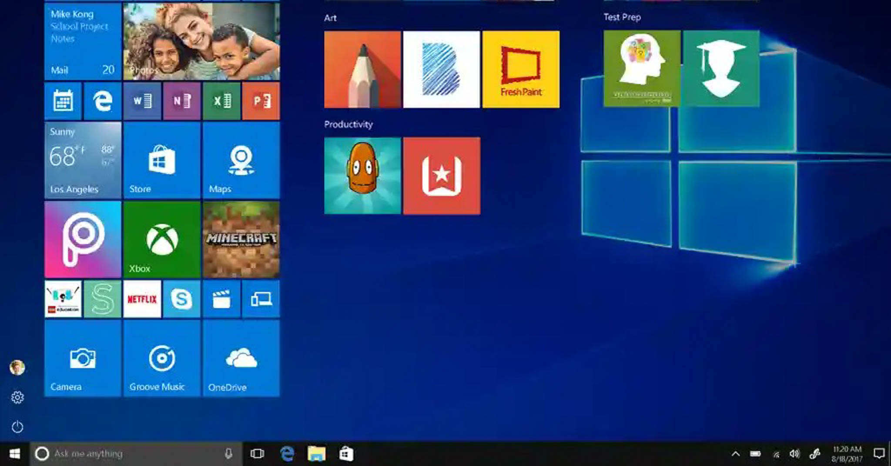Open the volume control icon
The height and width of the screenshot is (466, 891).
tap(794, 454)
